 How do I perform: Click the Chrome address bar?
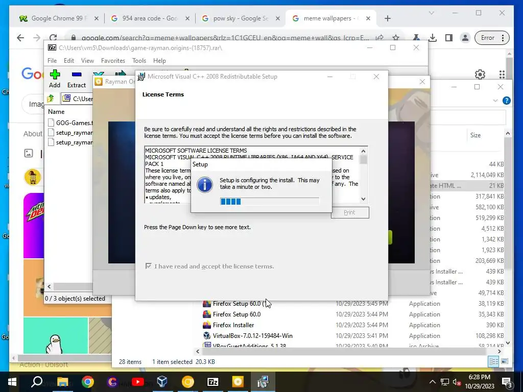pos(225,38)
